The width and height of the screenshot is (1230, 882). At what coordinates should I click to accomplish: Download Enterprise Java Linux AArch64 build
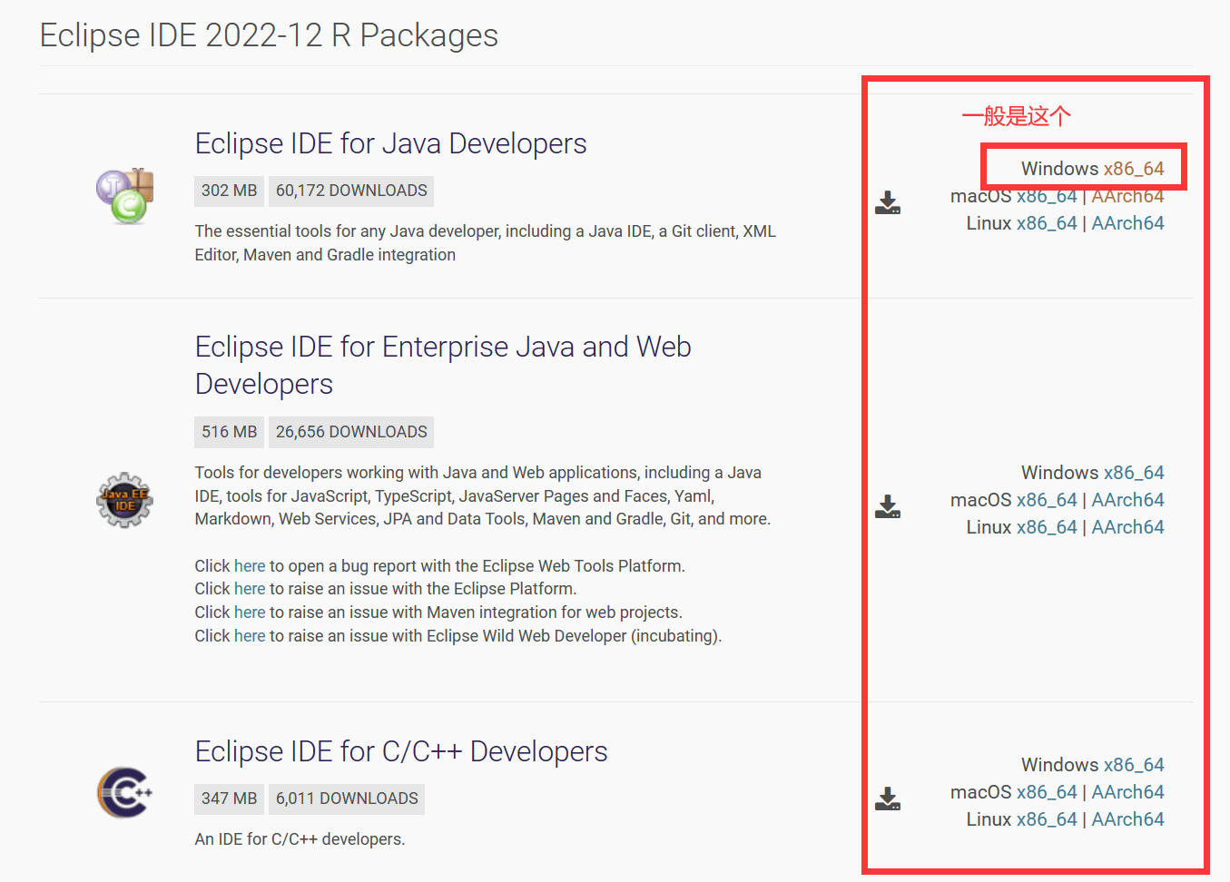[1127, 527]
